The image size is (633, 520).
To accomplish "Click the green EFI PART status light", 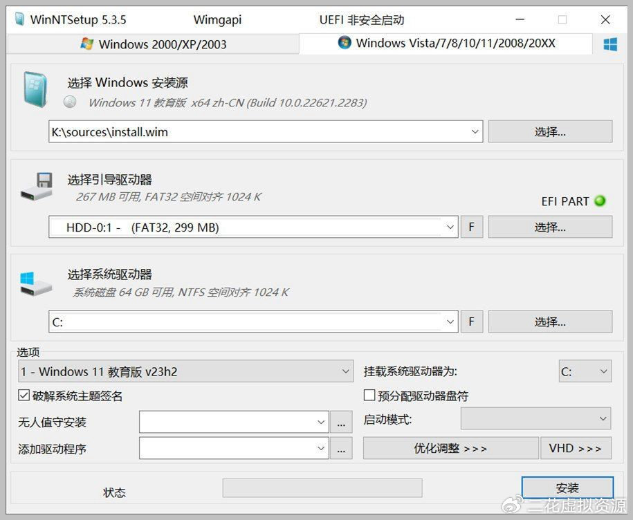I will click(600, 201).
